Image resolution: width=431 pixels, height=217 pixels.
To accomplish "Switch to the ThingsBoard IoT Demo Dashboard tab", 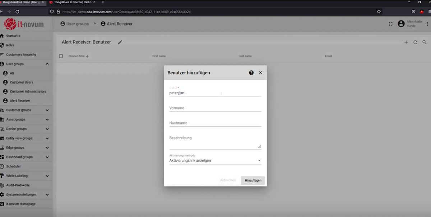I will coord(72,2).
